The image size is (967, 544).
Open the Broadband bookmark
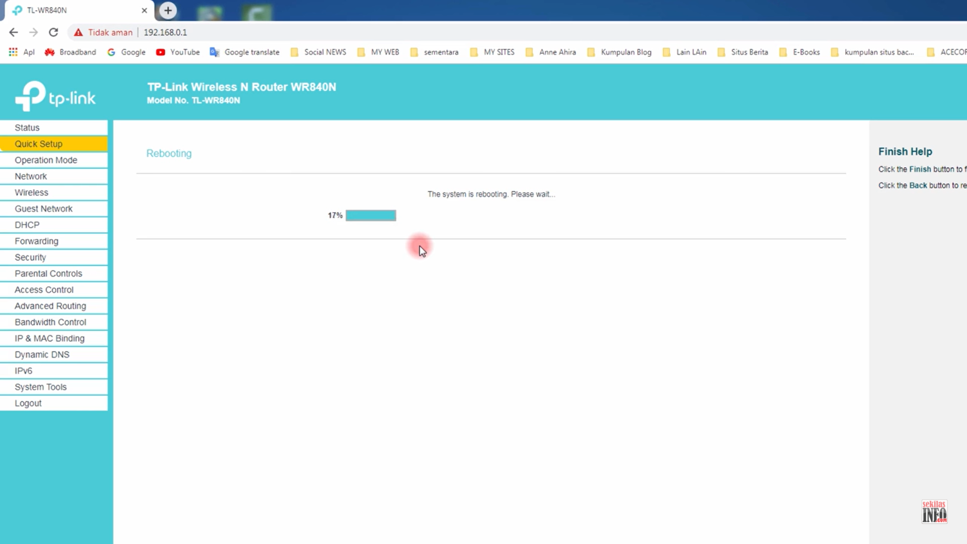pos(71,52)
